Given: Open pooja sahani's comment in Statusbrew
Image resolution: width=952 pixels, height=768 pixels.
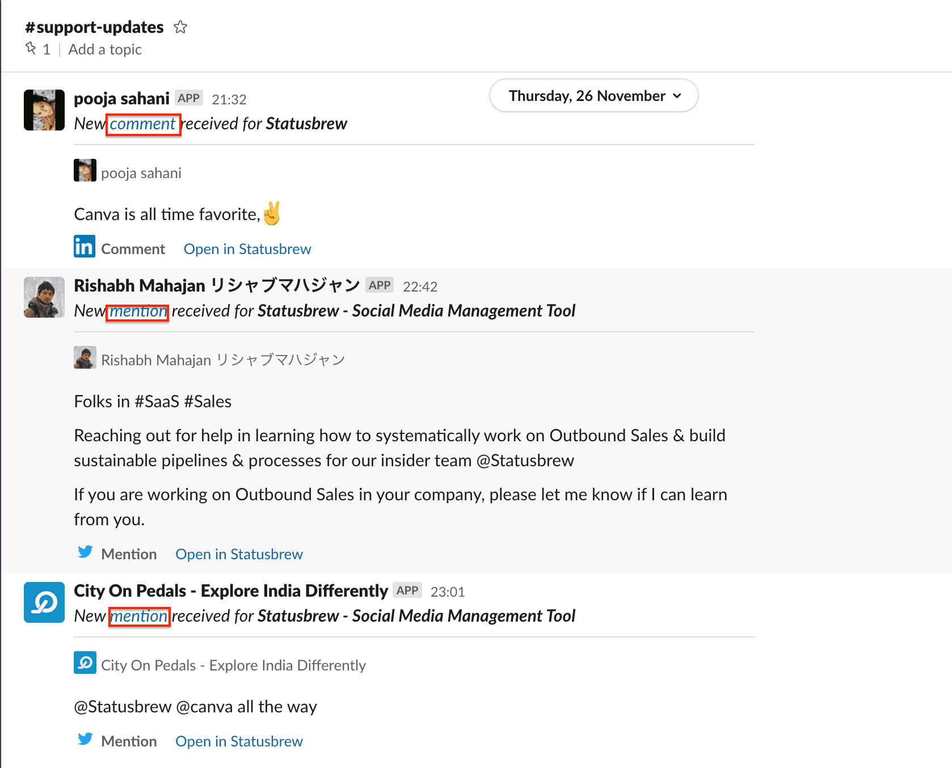Looking at the screenshot, I should (x=247, y=249).
